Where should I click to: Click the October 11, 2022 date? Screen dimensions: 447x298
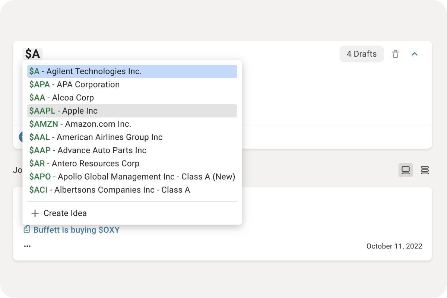(394, 246)
